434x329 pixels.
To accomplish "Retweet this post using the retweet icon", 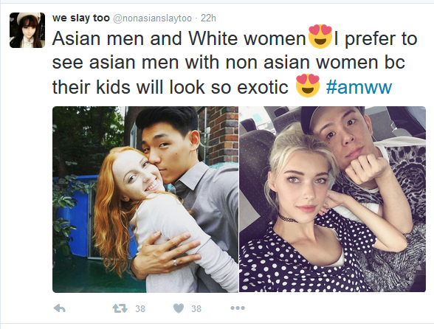I will point(120,308).
